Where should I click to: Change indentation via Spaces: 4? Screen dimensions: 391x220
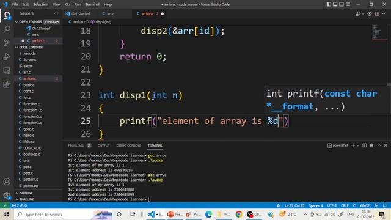[x=316, y=205]
